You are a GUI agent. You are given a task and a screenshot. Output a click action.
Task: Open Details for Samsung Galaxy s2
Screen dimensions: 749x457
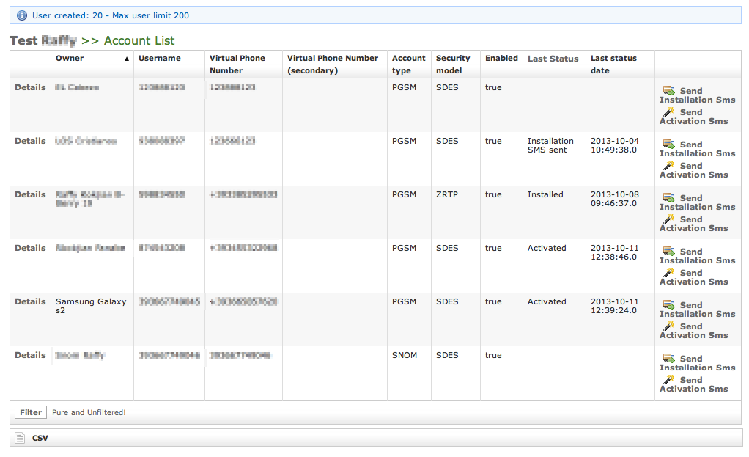click(x=30, y=301)
